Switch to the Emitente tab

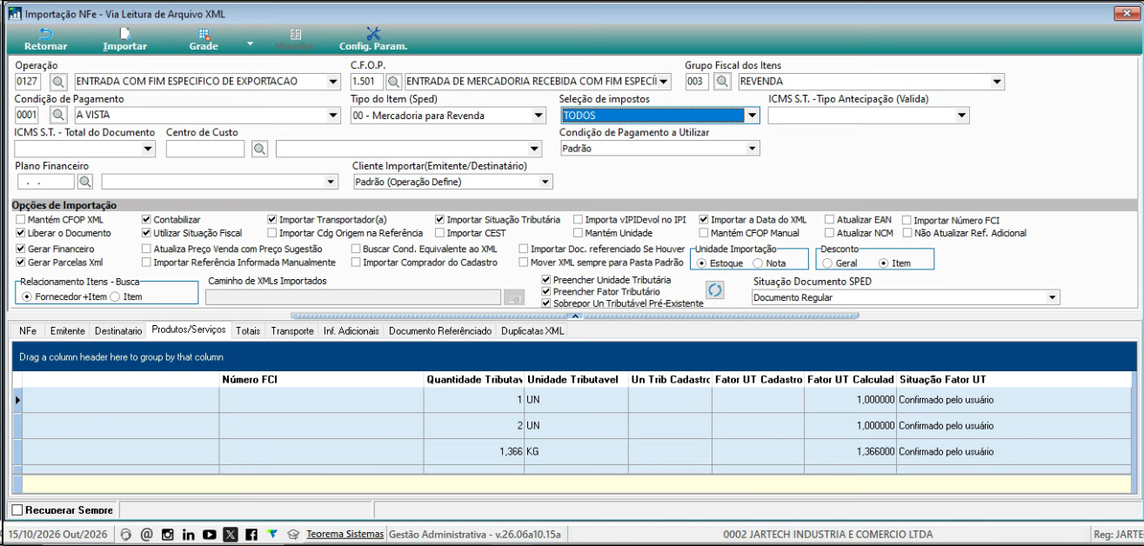[x=67, y=331]
